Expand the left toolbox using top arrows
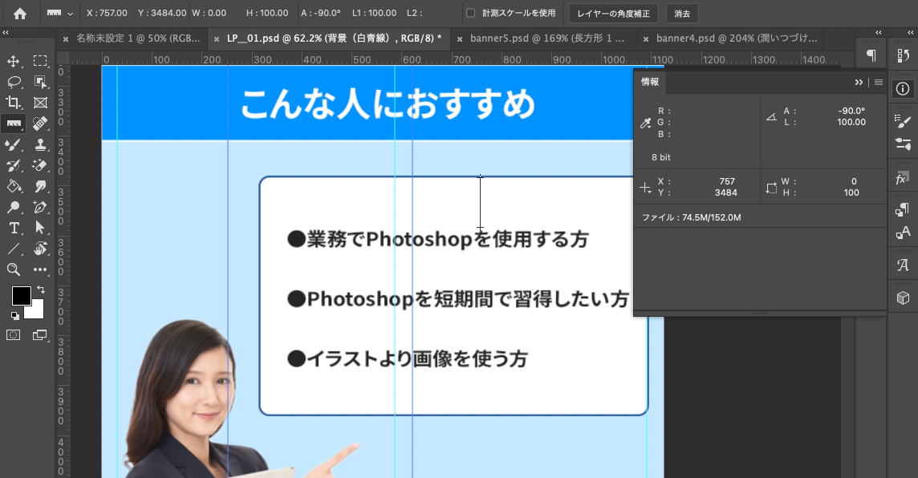 click(x=6, y=33)
